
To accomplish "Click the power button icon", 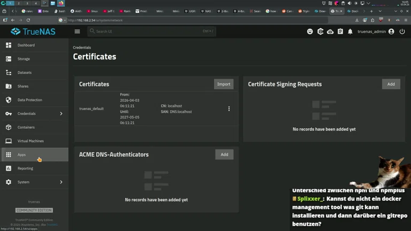I will [x=402, y=32].
